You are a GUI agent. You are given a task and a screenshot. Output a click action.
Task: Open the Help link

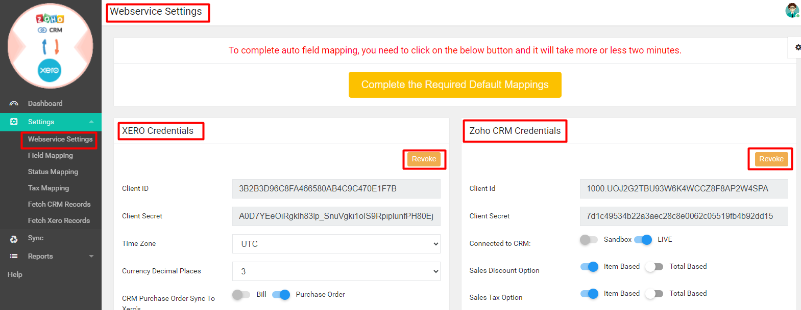pyautogui.click(x=15, y=274)
